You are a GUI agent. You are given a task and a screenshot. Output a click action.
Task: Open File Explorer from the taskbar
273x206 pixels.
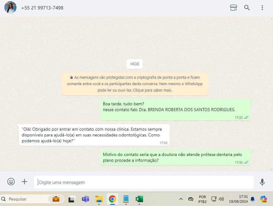click(99, 199)
